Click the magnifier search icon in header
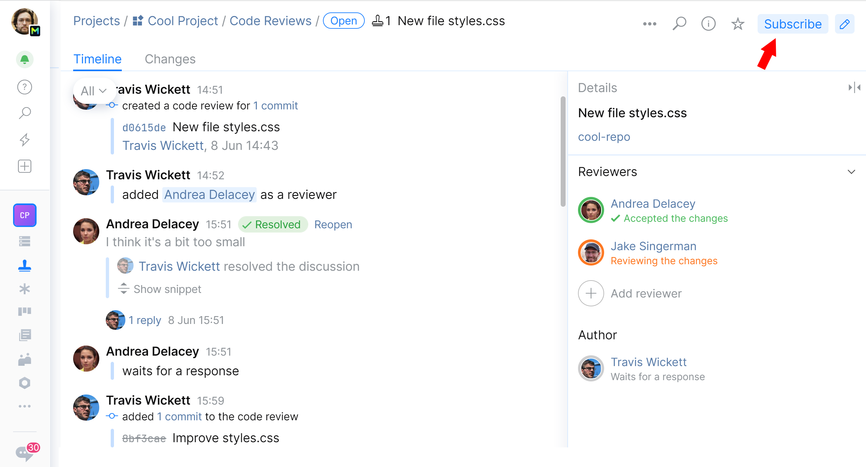 [x=679, y=24]
